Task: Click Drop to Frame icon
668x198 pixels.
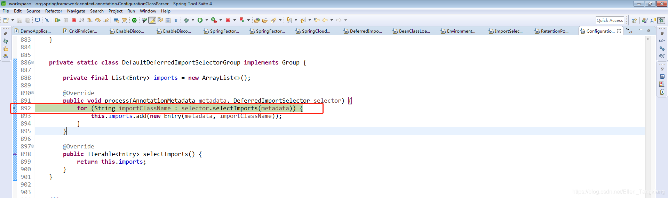Action: click(116, 20)
